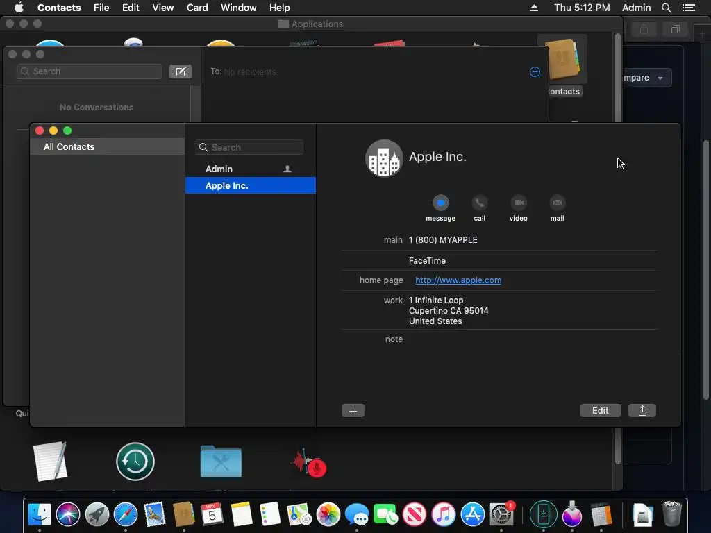Screen dimensions: 711x533
Task: Click the Contacts search field
Action: tap(249, 147)
